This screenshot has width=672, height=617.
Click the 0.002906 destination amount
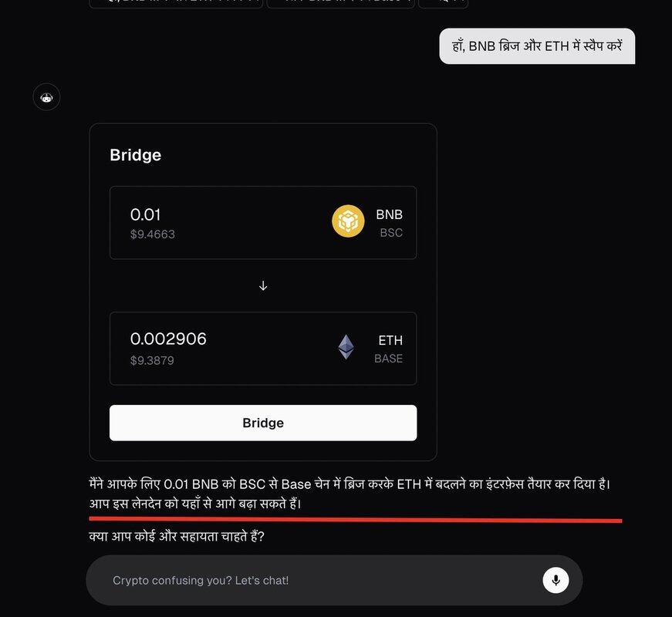tap(168, 339)
